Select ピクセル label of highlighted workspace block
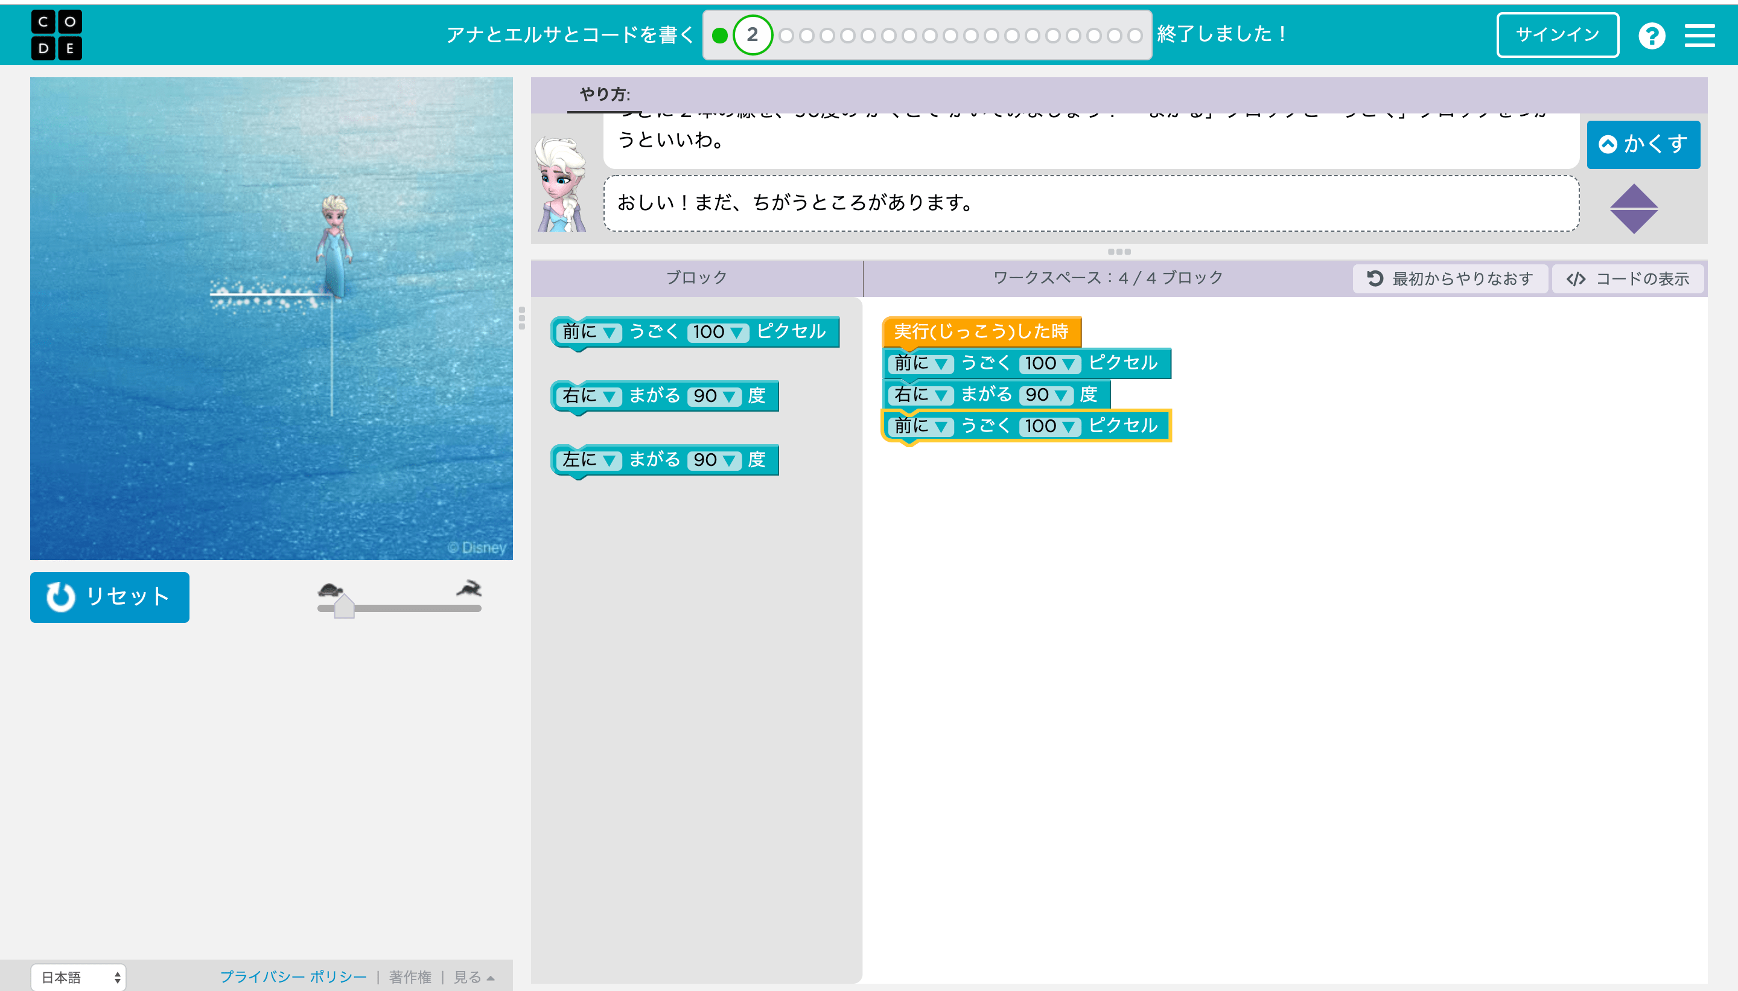Screen dimensions: 1738x991 coord(1123,425)
